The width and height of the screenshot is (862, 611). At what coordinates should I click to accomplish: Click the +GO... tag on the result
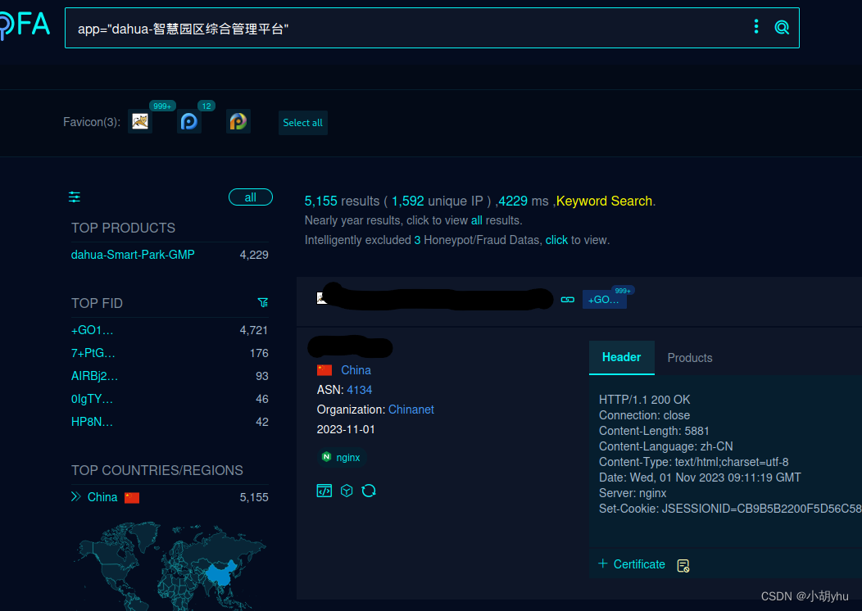pyautogui.click(x=604, y=299)
